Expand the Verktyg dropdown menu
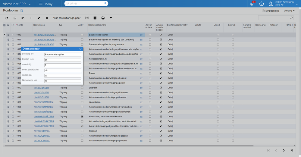Viewport: 301px width, 157px height. tap(289, 11)
